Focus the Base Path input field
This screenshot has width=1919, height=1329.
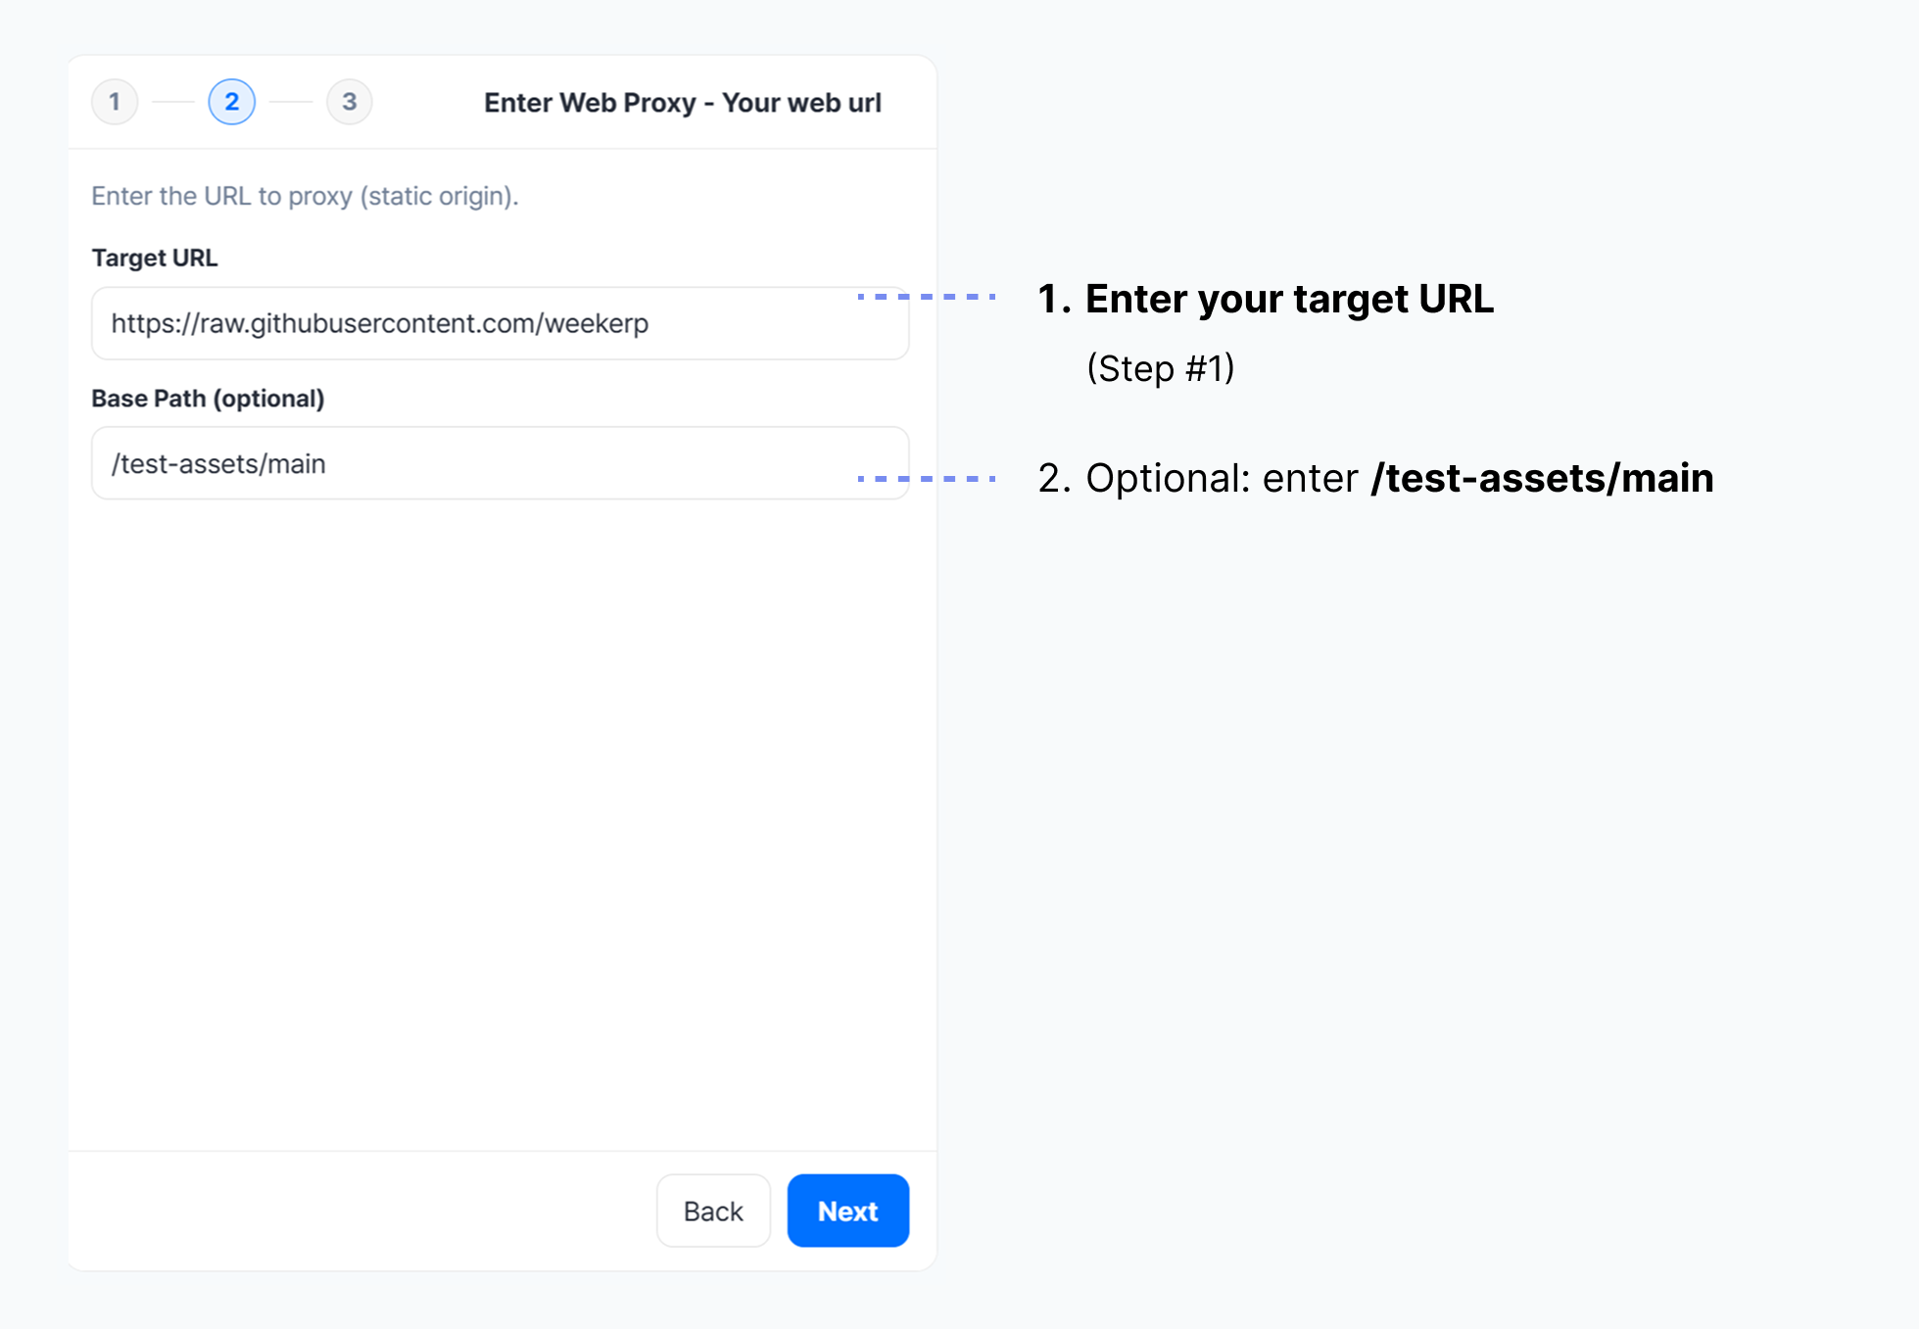[x=500, y=463]
